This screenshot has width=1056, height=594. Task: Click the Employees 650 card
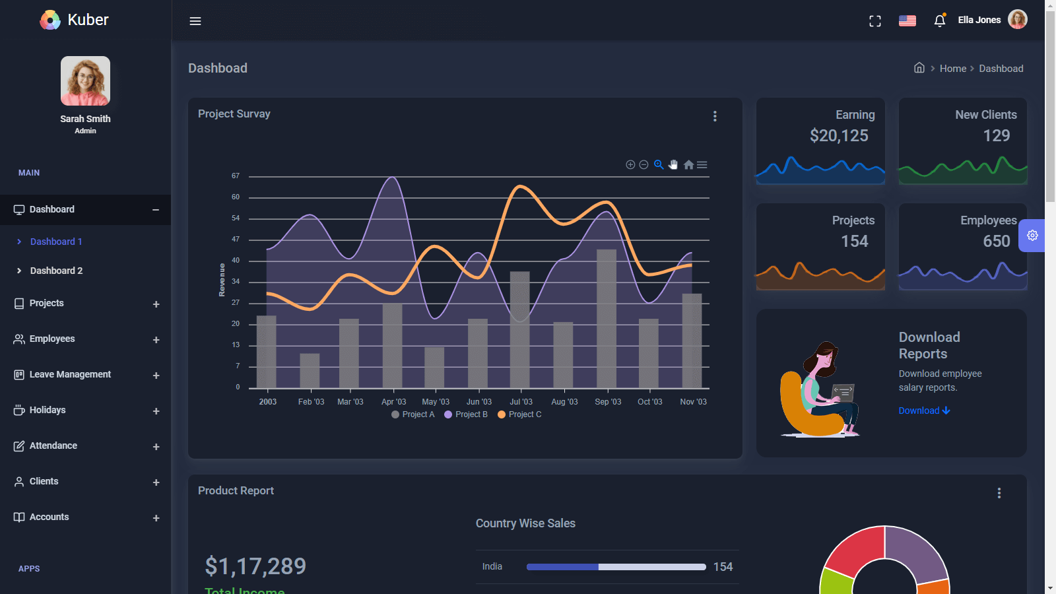point(963,247)
